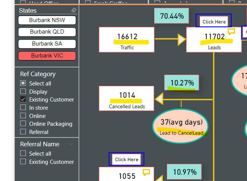Click the 10.27% cancellation rate box
Image resolution: width=247 pixels, height=181 pixels.
click(182, 82)
